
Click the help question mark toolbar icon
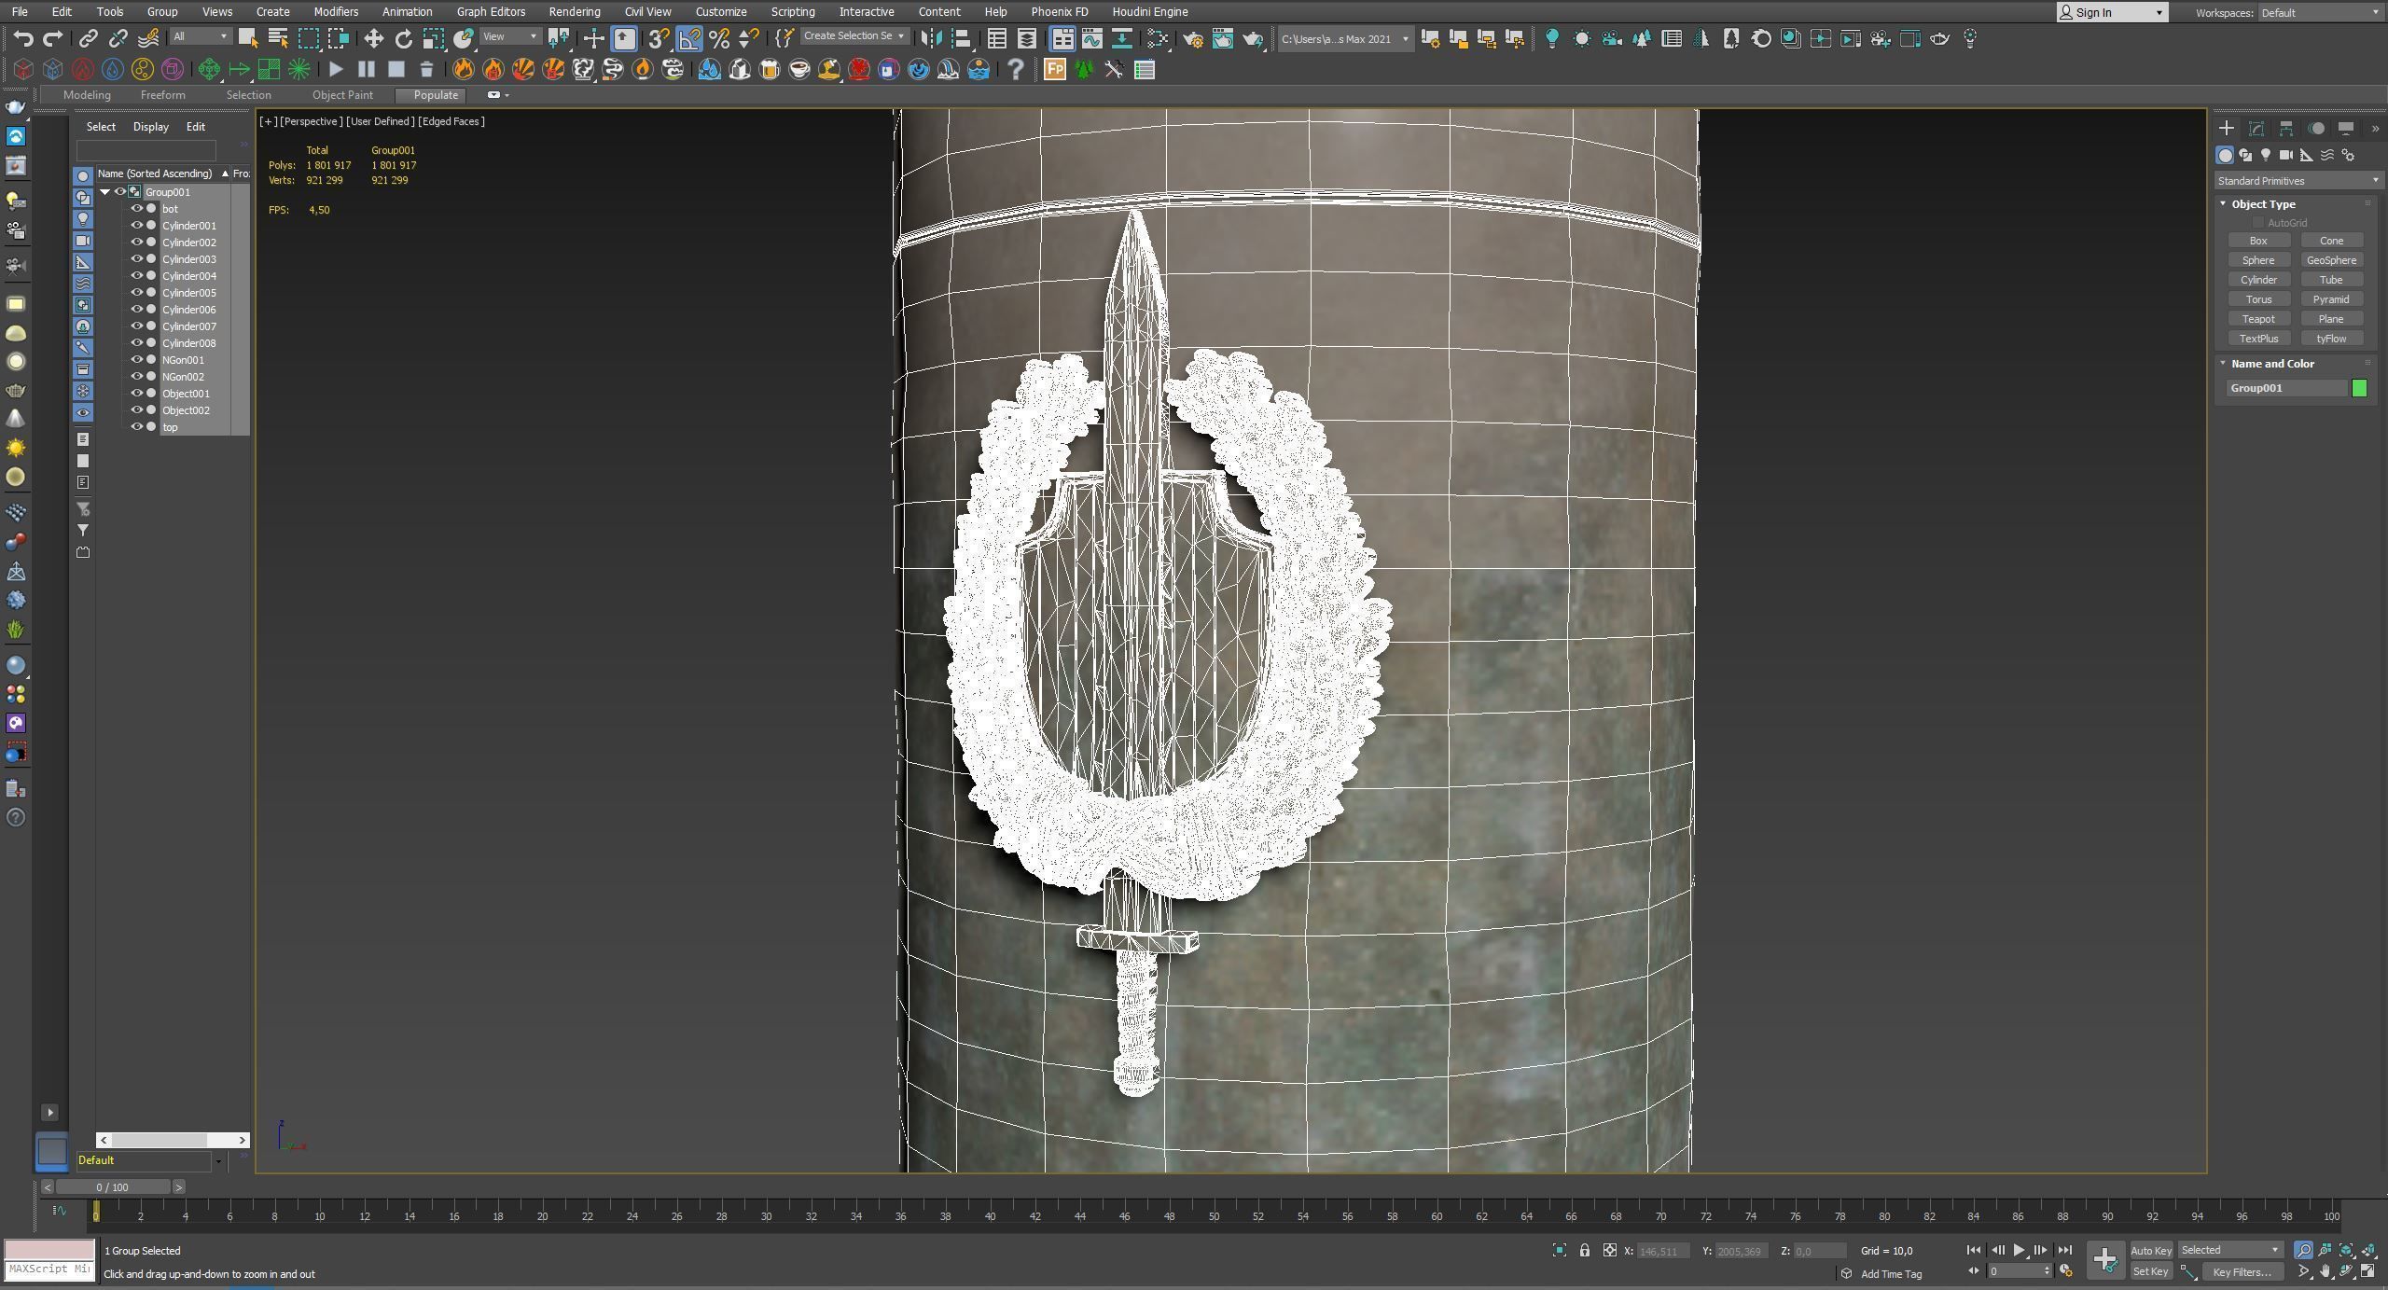coord(1016,69)
